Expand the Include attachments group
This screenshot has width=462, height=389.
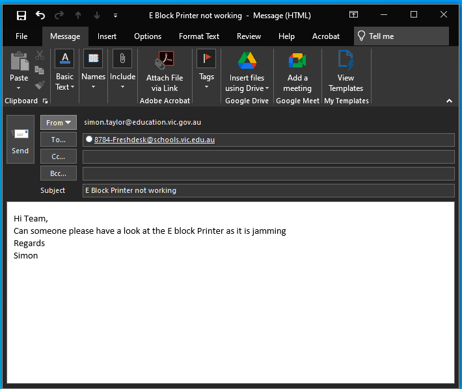[122, 70]
